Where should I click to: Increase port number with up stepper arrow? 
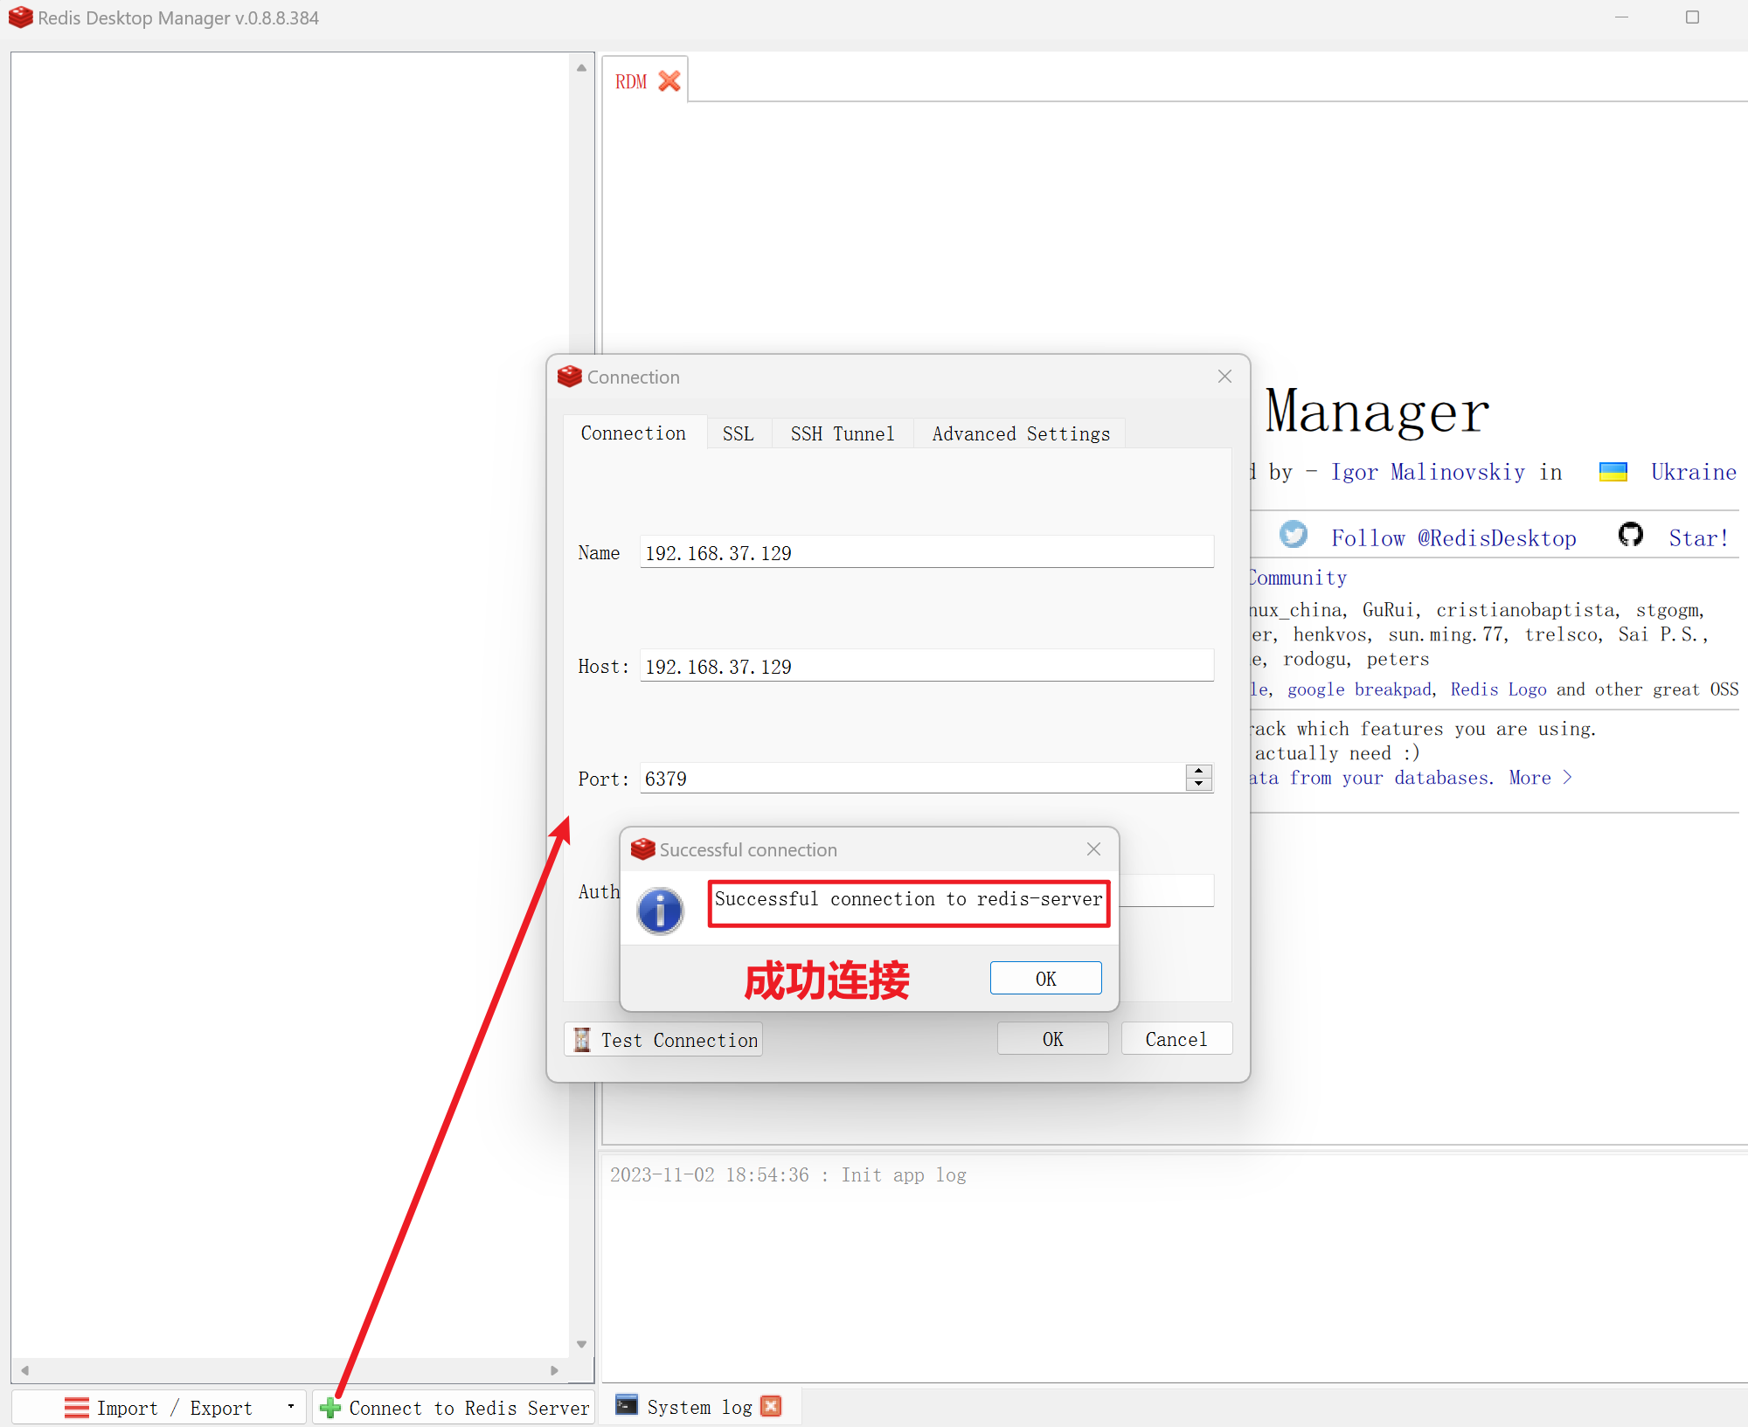(x=1199, y=771)
